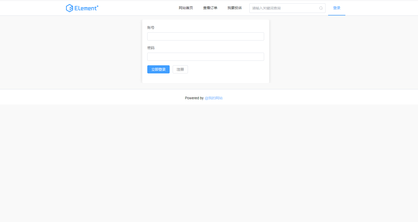Click the Powered by footer text
Screen dimensions: 418x222
[194, 98]
